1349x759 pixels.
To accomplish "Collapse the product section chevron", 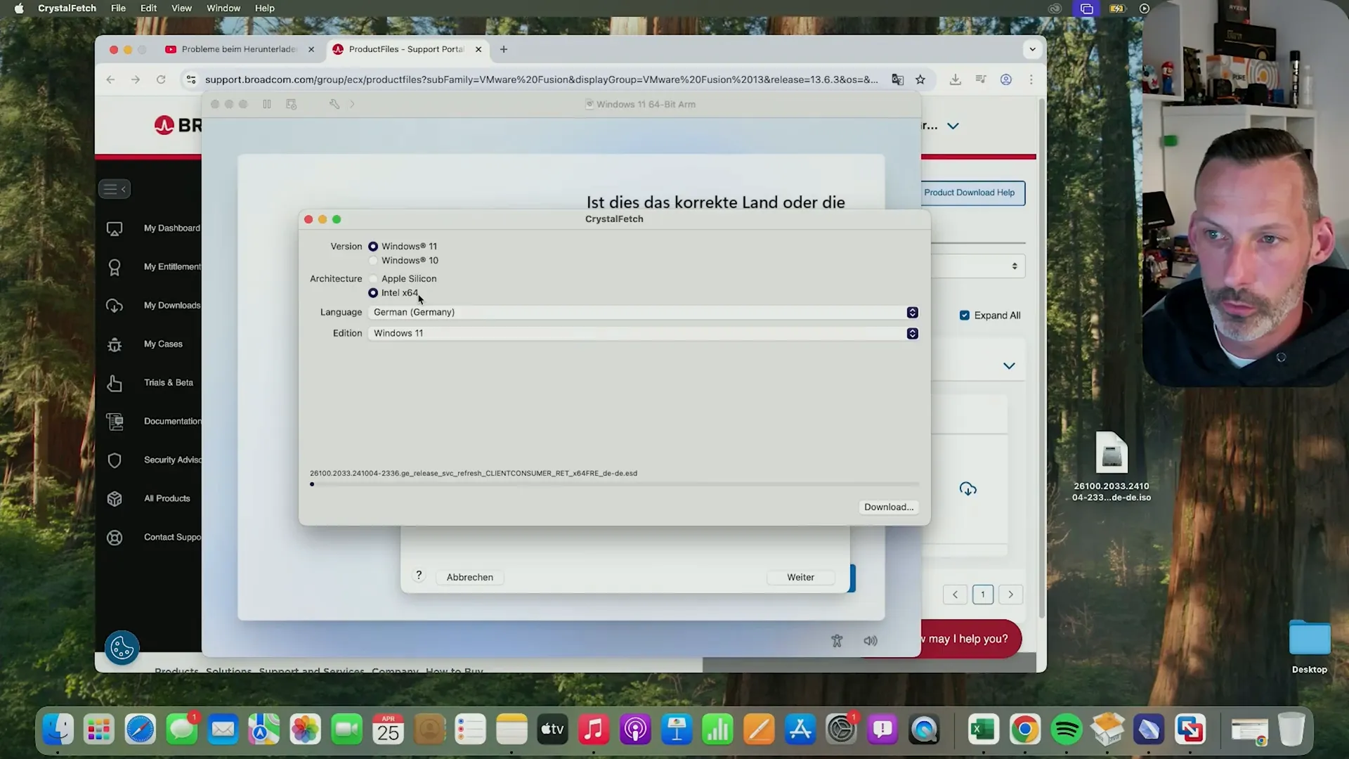I will pyautogui.click(x=1009, y=366).
